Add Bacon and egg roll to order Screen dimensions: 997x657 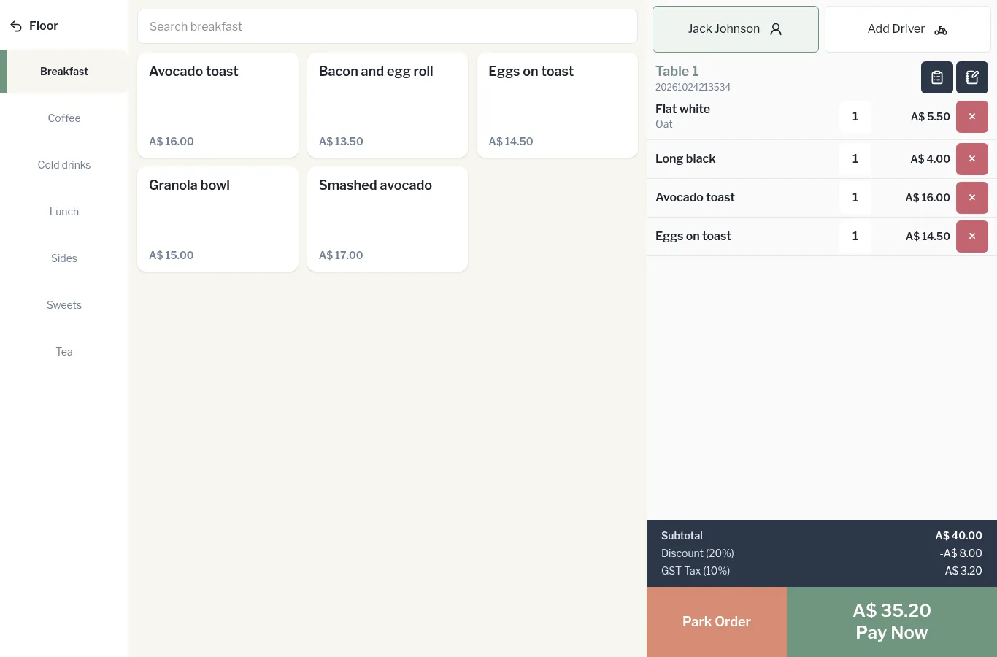coord(388,105)
